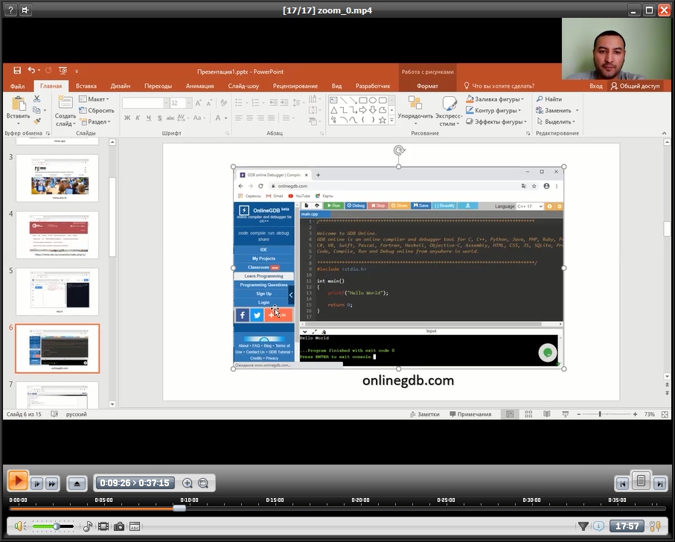Screen dimensions: 675x542
Task: Open the Файл tab
Action: [x=17, y=86]
